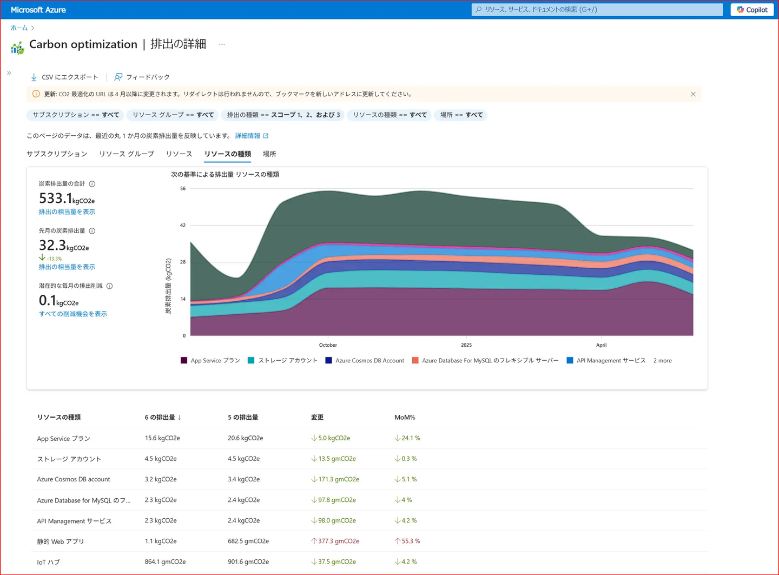The width and height of the screenshot is (779, 575).
Task: Switch to the 場所 tab
Action: (x=269, y=154)
